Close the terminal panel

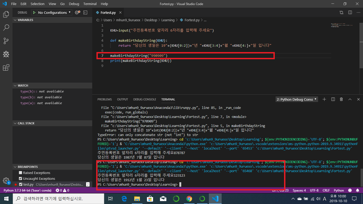(358, 99)
